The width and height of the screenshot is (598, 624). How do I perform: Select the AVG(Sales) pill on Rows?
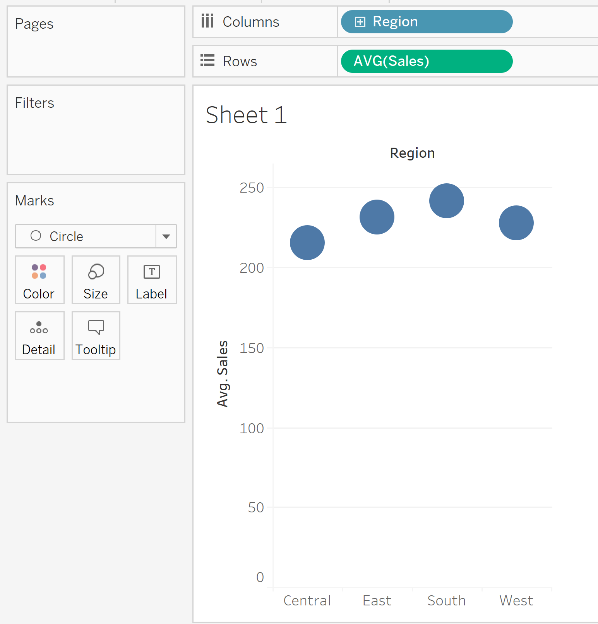tap(427, 61)
